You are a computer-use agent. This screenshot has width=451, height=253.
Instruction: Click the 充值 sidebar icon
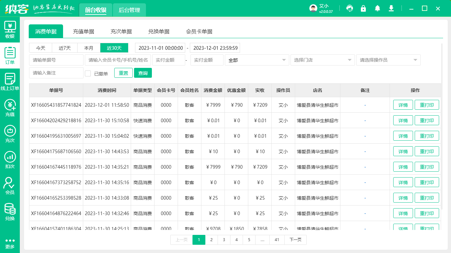(x=10, y=105)
